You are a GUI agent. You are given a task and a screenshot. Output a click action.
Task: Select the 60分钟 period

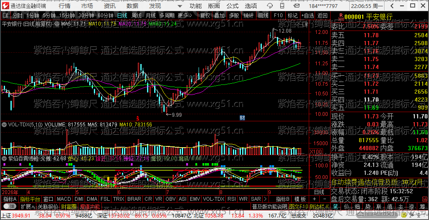pyautogui.click(x=105, y=15)
